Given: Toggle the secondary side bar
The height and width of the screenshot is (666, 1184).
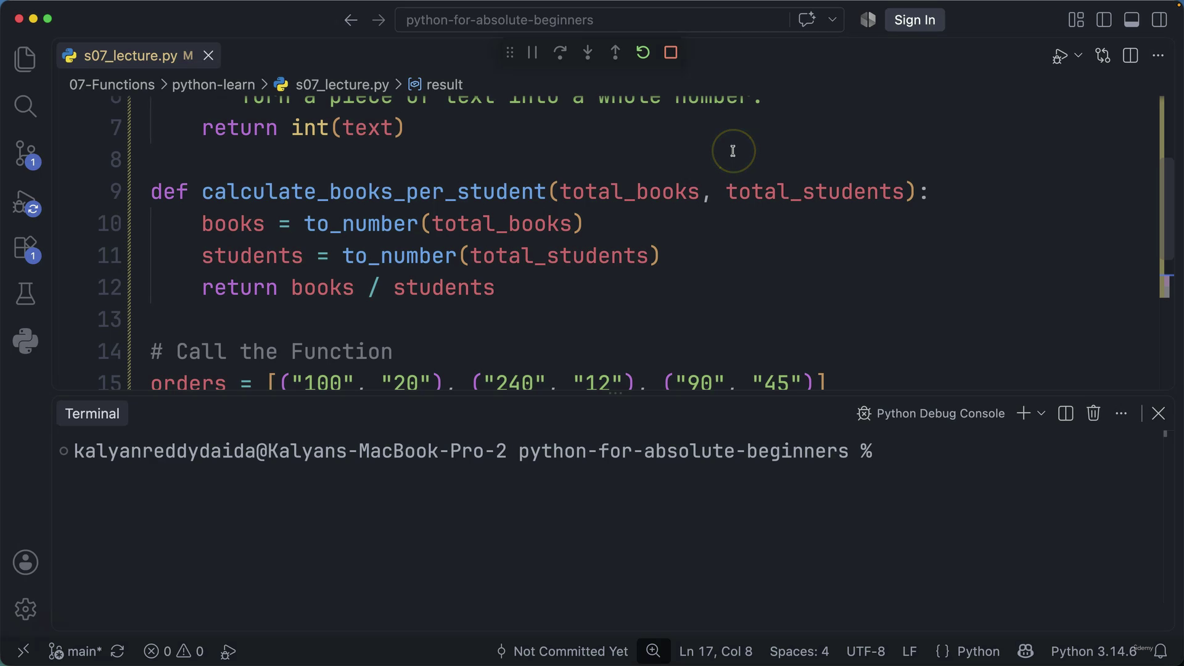Looking at the screenshot, I should 1159,20.
